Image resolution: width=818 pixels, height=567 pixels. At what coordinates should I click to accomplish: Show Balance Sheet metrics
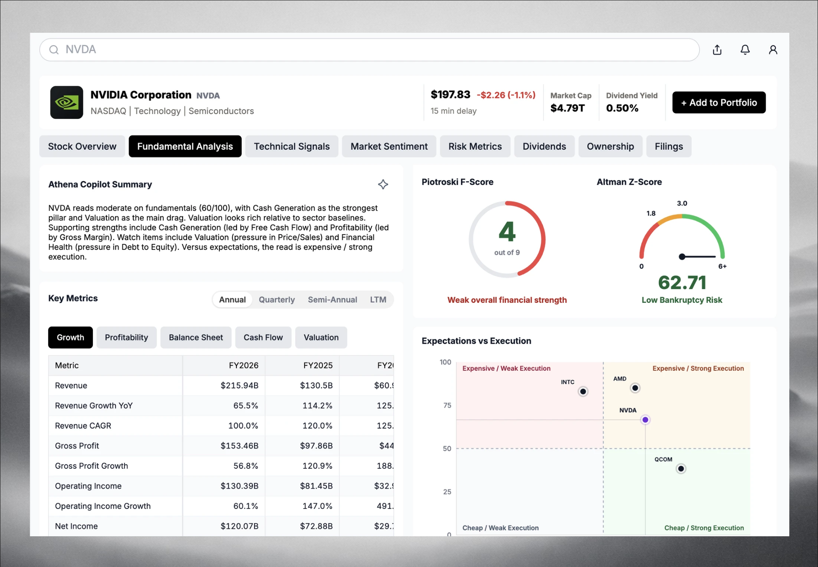(196, 337)
